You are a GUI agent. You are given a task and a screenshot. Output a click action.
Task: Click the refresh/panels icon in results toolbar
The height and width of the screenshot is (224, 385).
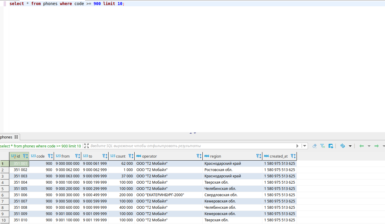[343, 146]
